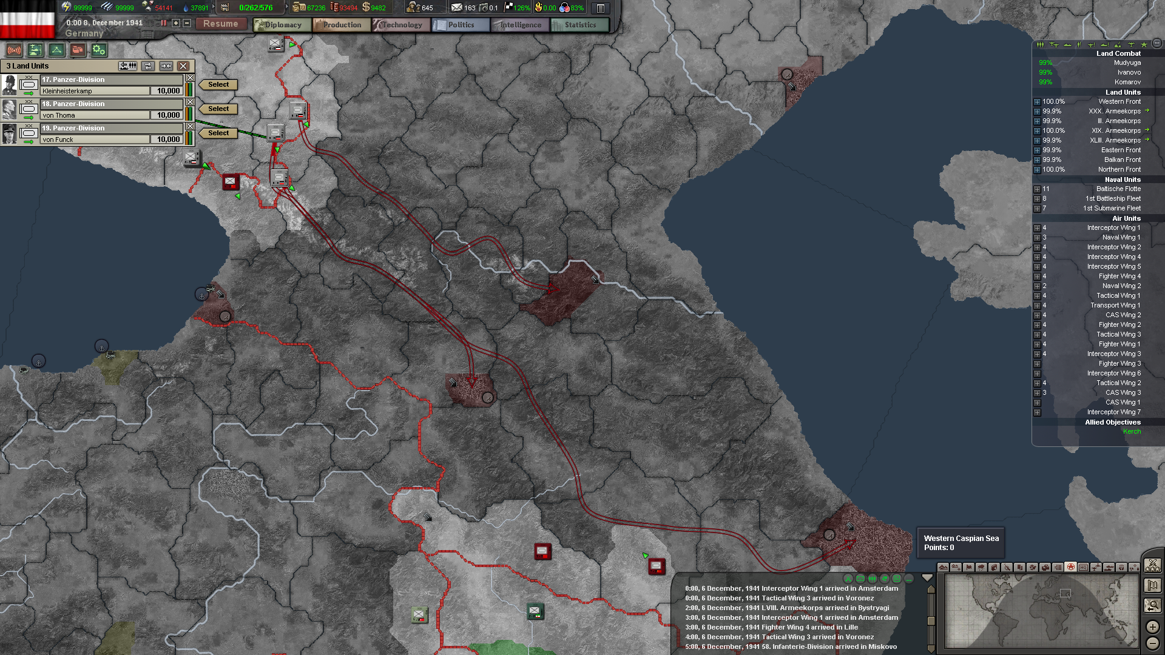
Task: Click the swap-arrows icon in Land Units header
Action: click(x=148, y=66)
